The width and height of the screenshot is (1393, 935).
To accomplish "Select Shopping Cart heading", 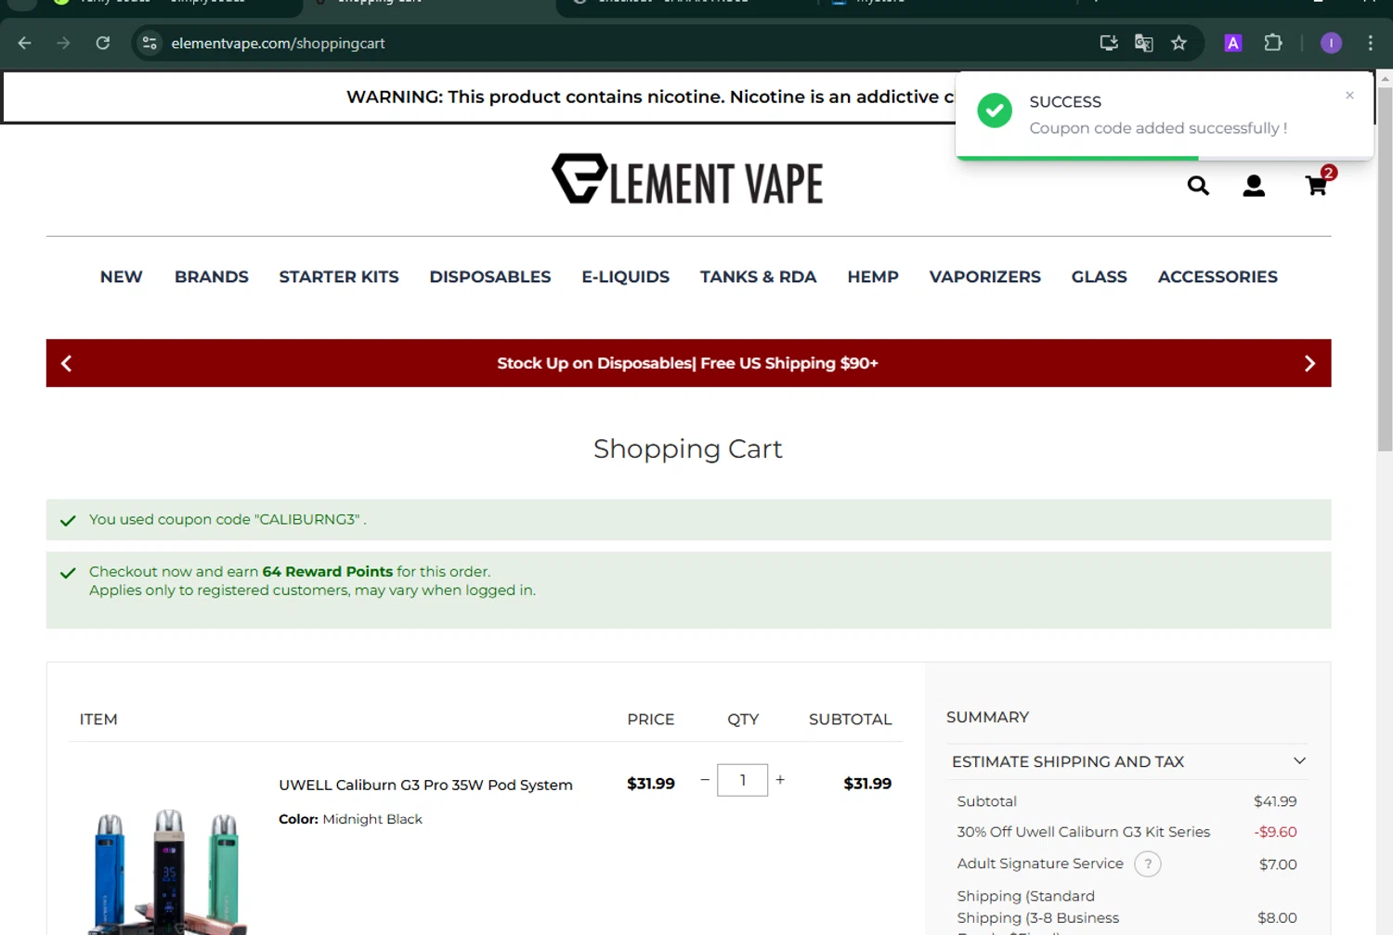I will [688, 449].
